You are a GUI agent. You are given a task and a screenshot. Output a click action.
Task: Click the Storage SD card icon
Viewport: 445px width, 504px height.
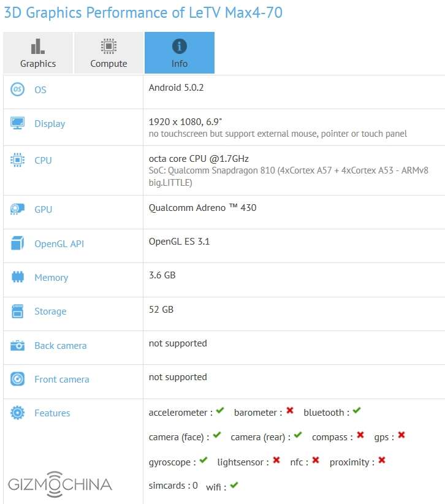[17, 311]
